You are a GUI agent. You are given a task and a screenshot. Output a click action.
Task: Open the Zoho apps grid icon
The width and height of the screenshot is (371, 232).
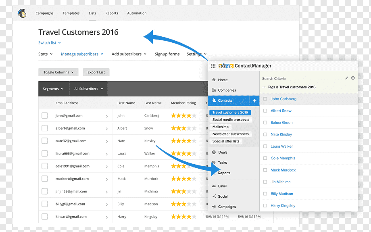(213, 66)
